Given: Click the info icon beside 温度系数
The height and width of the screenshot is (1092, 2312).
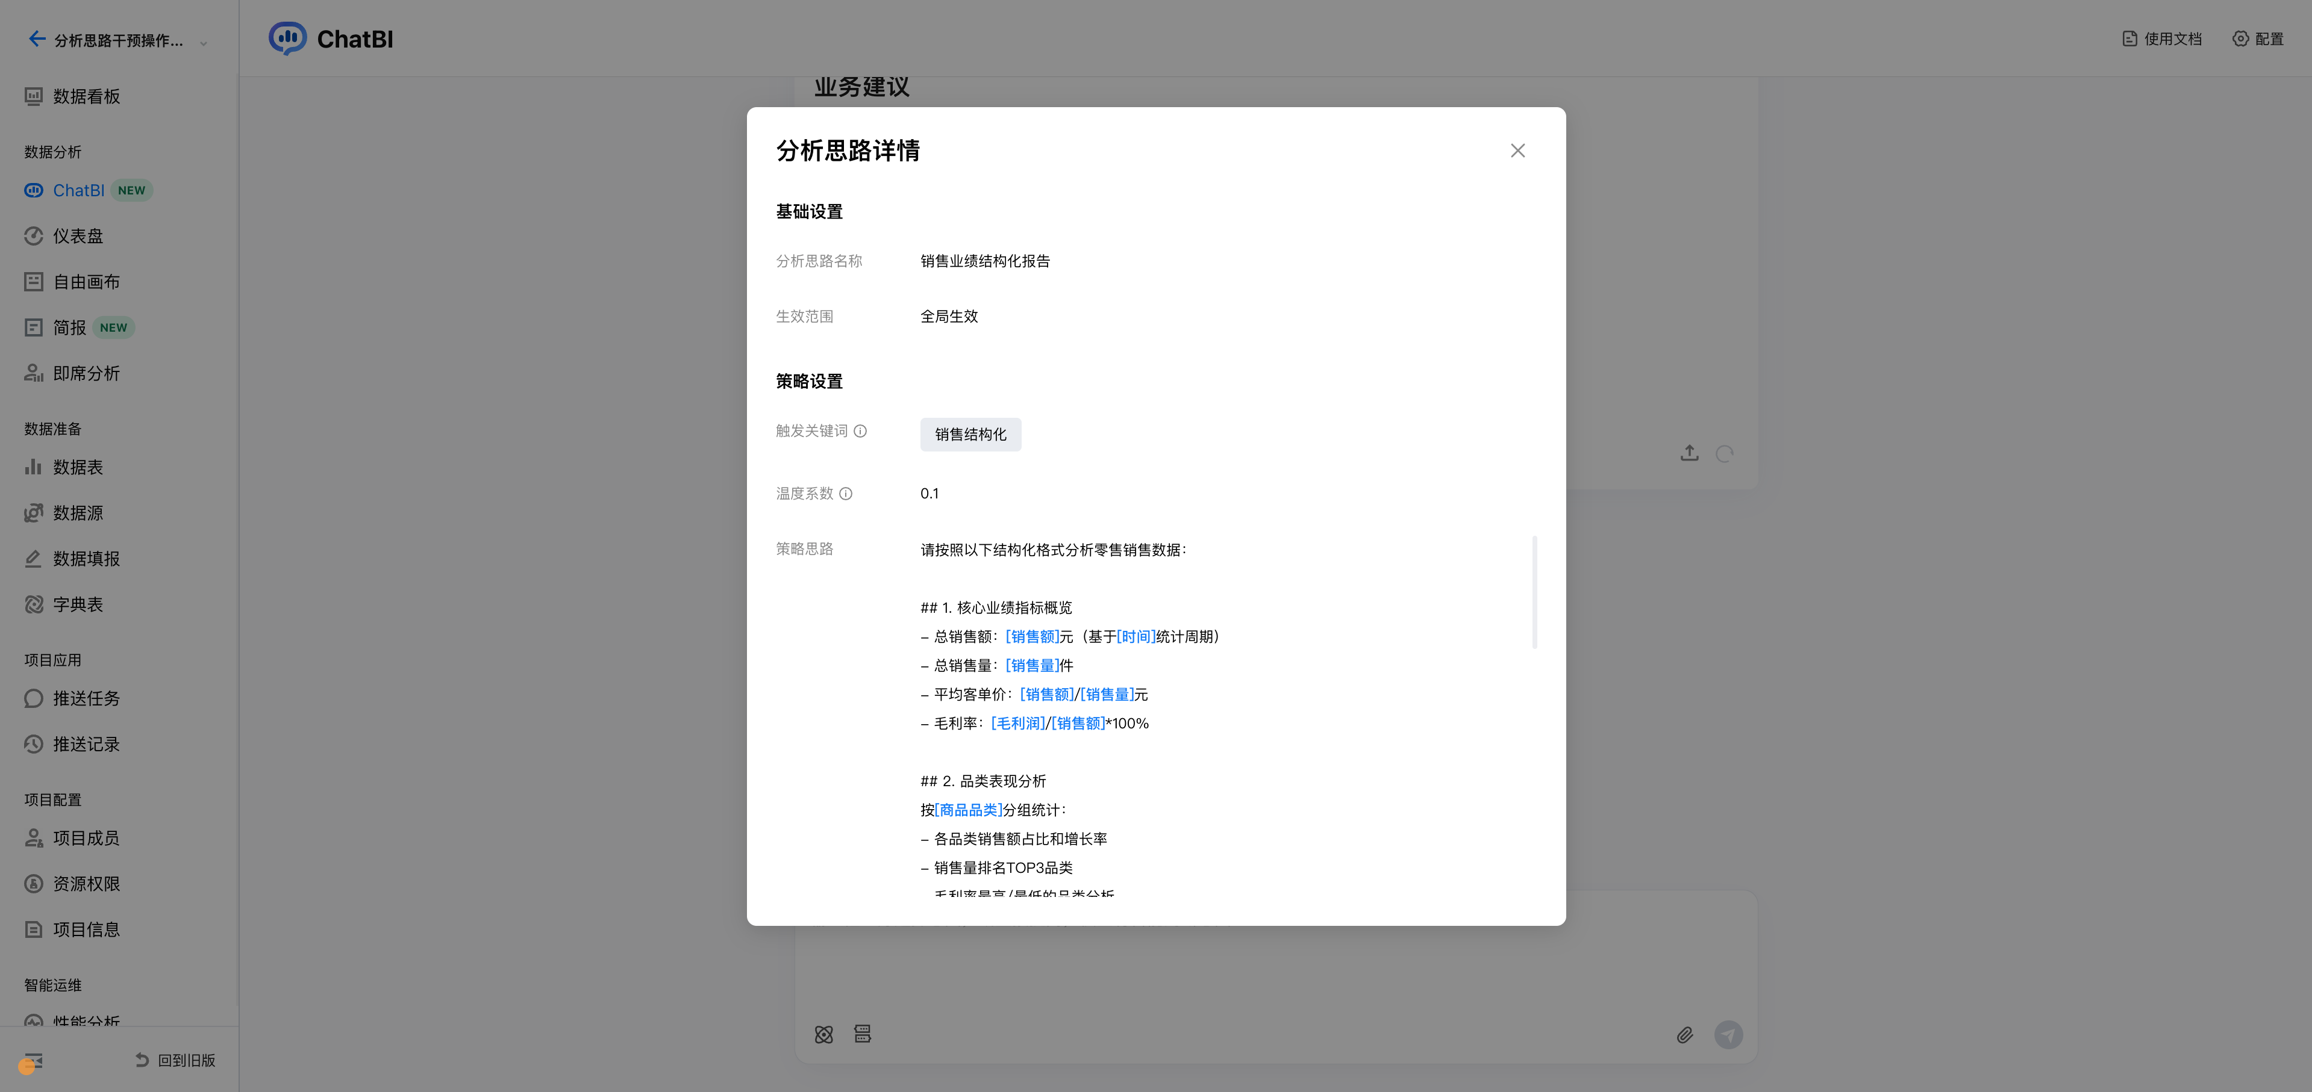Looking at the screenshot, I should [845, 494].
